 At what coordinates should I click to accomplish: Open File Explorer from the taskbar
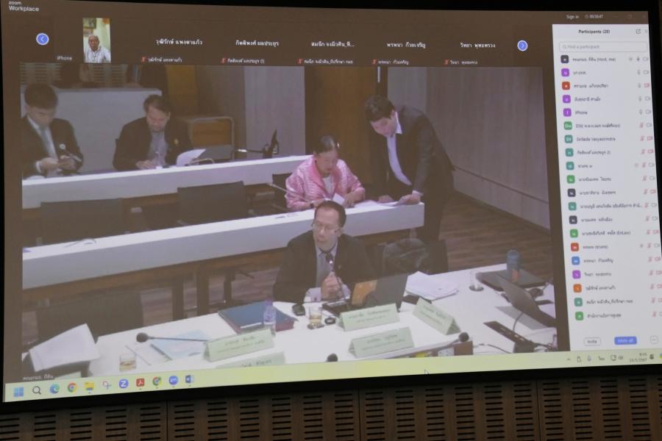click(89, 387)
